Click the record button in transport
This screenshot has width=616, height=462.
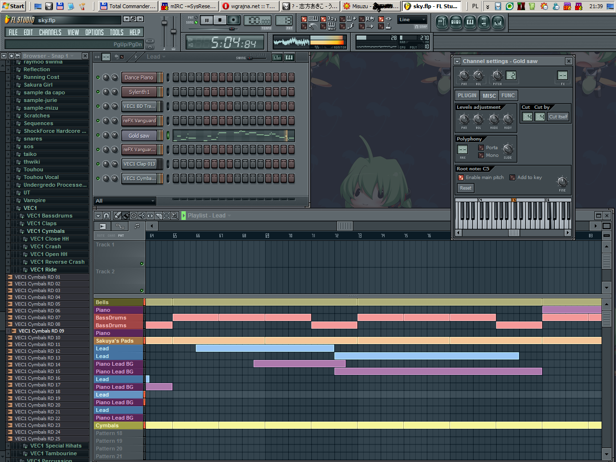[x=233, y=20]
